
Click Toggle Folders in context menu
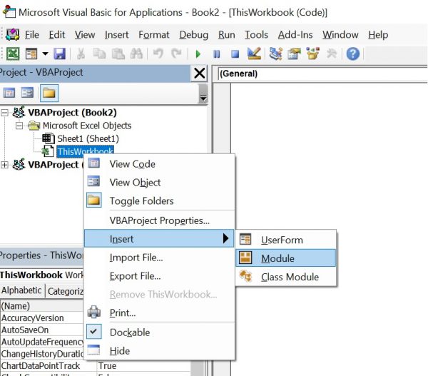pyautogui.click(x=141, y=201)
